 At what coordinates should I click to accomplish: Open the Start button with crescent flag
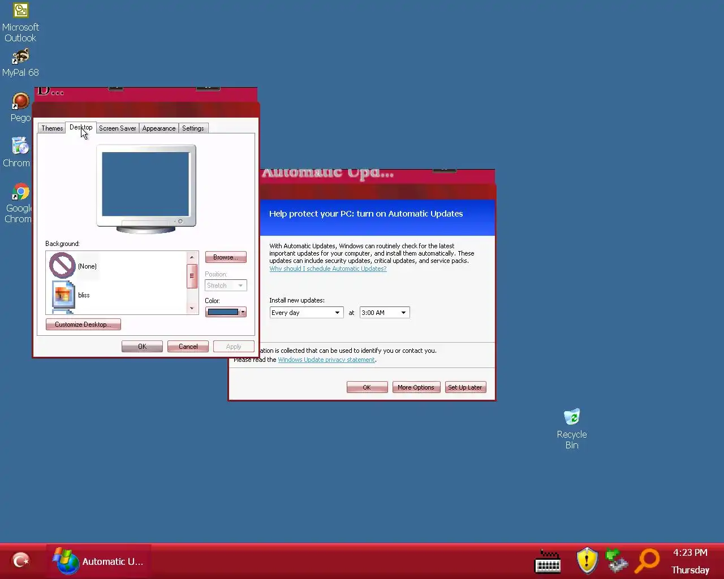pos(21,561)
